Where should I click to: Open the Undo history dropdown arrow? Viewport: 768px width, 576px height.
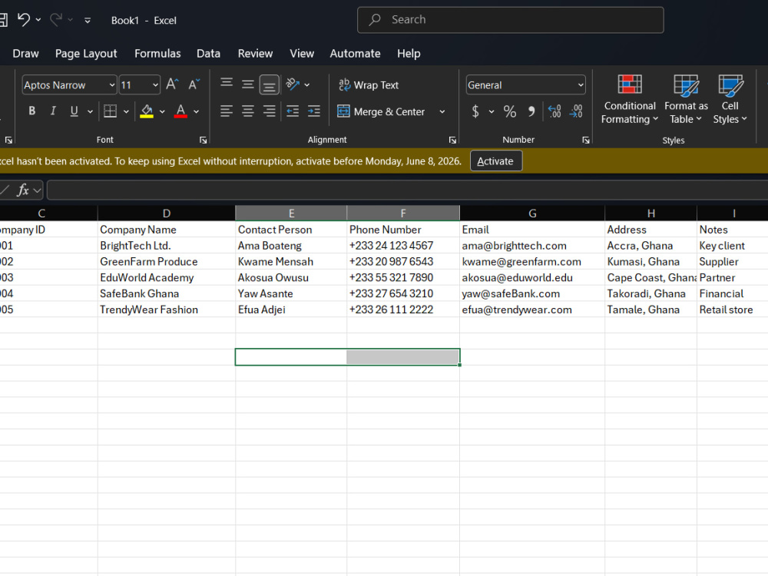pos(38,20)
